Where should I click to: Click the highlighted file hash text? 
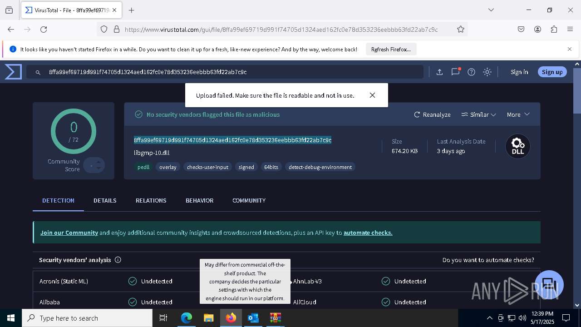(x=232, y=140)
